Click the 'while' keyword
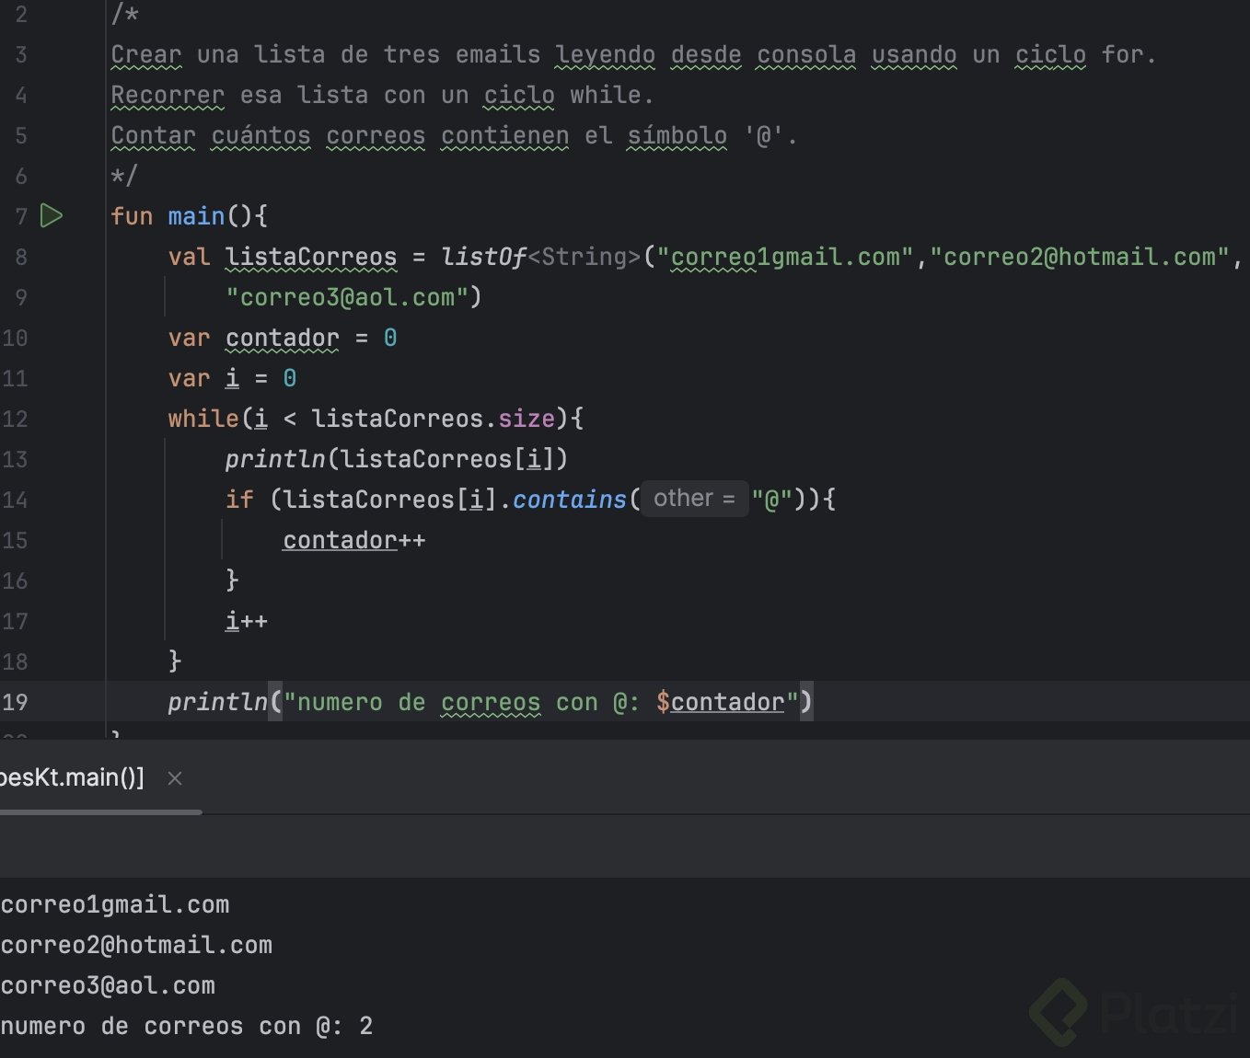Screen dimensions: 1250x1058 [203, 419]
